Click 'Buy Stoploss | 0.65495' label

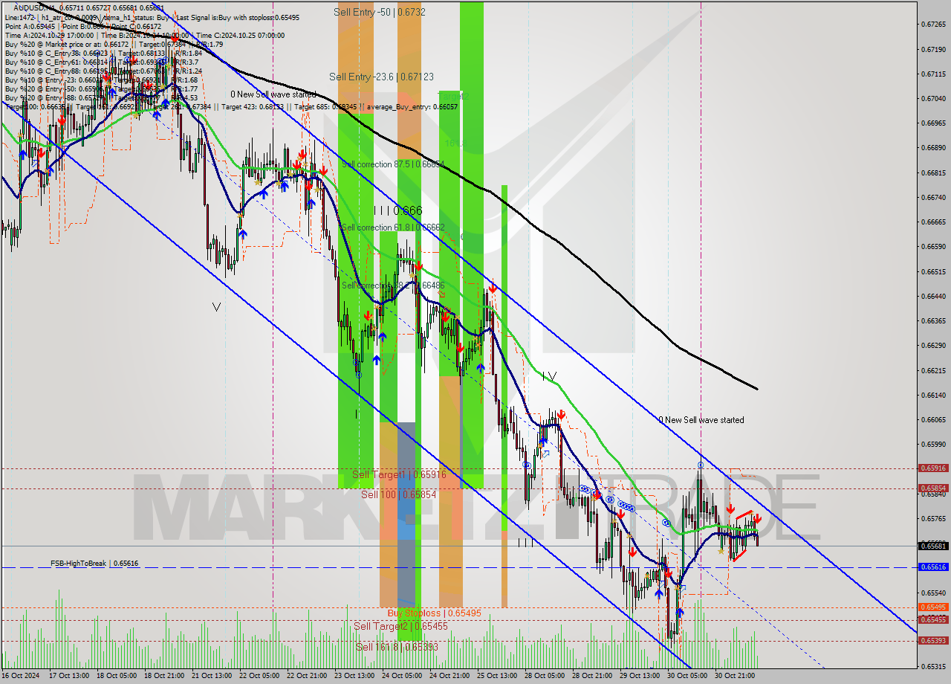pos(435,613)
